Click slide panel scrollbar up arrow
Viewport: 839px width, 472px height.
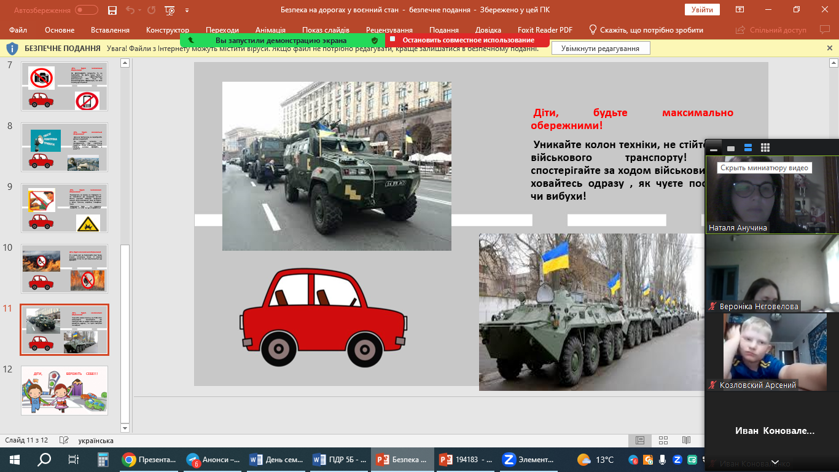125,63
